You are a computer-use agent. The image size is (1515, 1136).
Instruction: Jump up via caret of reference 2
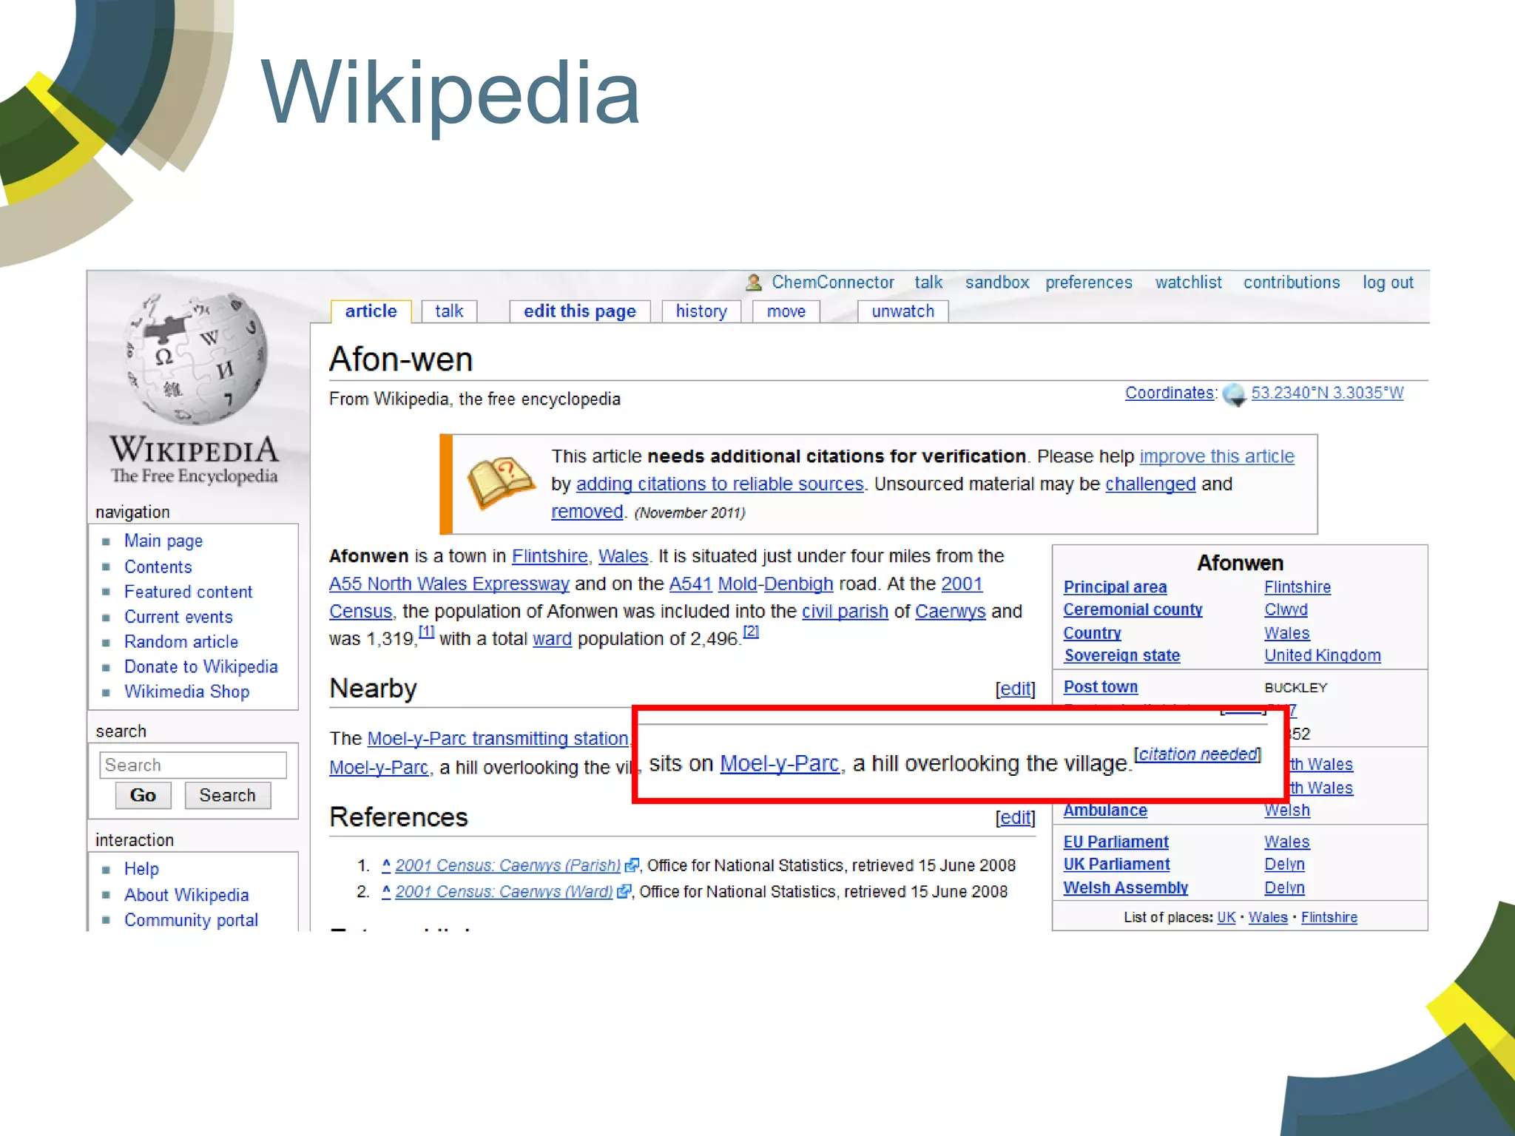point(386,890)
